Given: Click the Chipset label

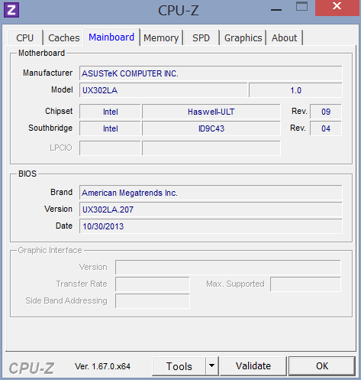Looking at the screenshot, I should point(59,111).
